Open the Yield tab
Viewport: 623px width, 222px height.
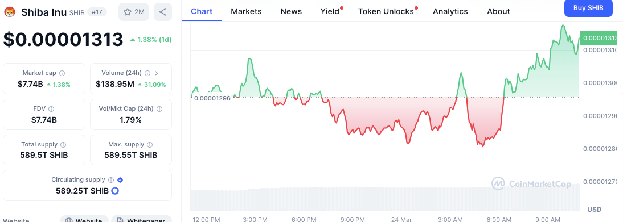click(x=330, y=11)
